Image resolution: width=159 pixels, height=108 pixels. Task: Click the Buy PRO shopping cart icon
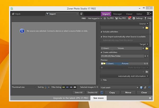pos(117,18)
